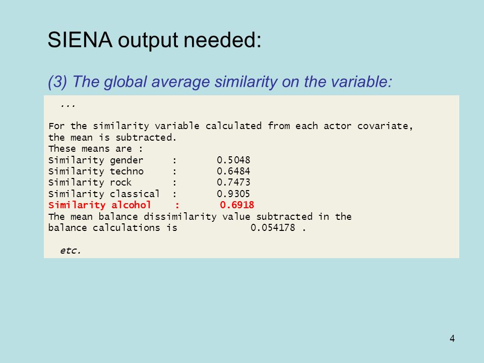
Task: Click the red value 0.6918
Action: click(x=237, y=205)
